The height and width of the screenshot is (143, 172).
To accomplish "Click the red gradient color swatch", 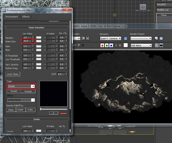I will pyautogui.click(x=62, y=113).
